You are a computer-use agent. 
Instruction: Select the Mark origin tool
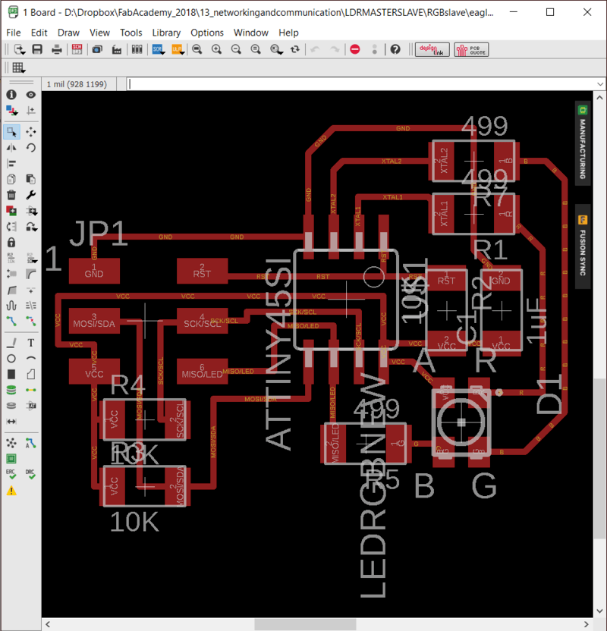(31, 110)
